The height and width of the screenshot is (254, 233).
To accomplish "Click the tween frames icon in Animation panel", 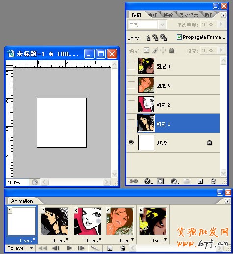I will point(95,248).
